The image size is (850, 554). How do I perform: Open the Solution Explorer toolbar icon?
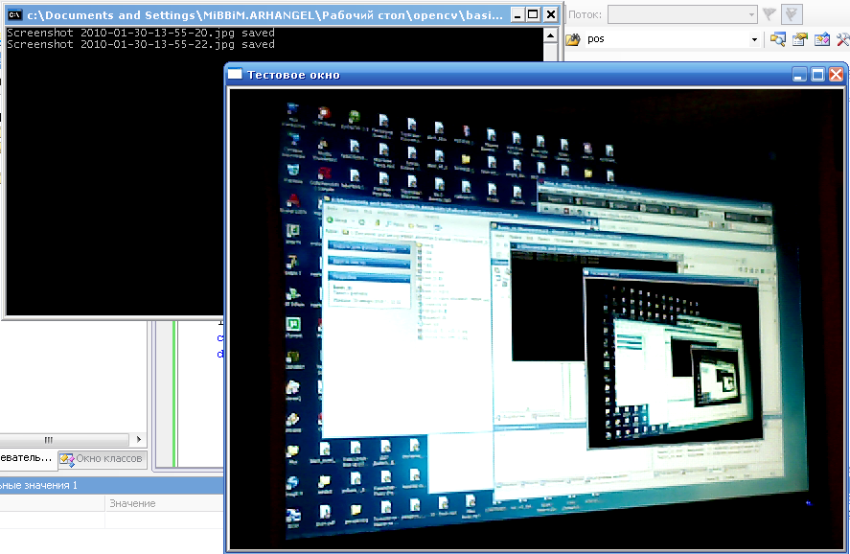click(778, 39)
